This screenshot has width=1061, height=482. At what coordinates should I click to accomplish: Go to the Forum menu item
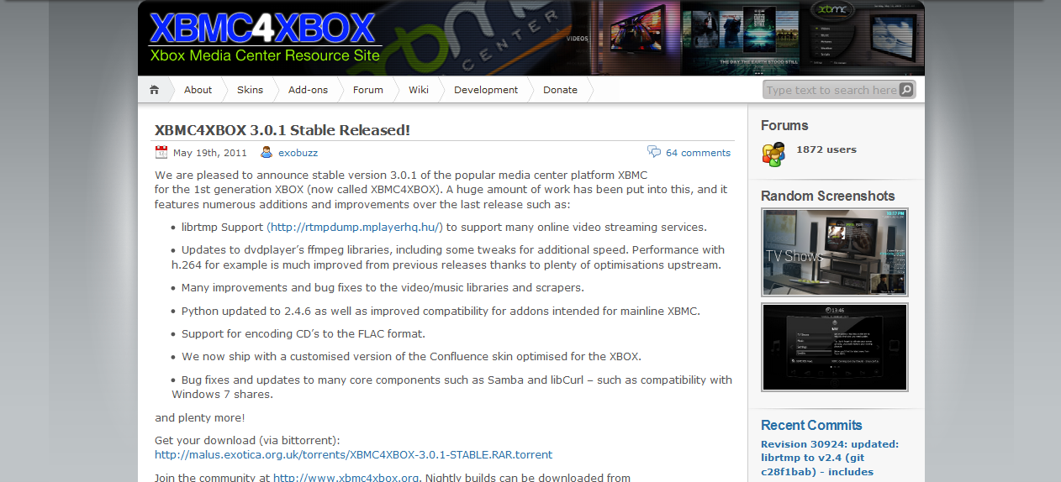click(x=368, y=90)
